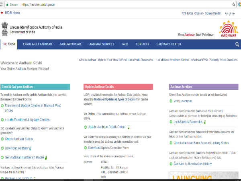Open The Kiosk tab

(9, 44)
